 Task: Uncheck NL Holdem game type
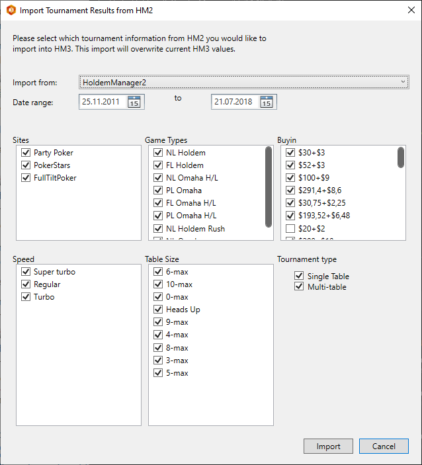coord(158,152)
